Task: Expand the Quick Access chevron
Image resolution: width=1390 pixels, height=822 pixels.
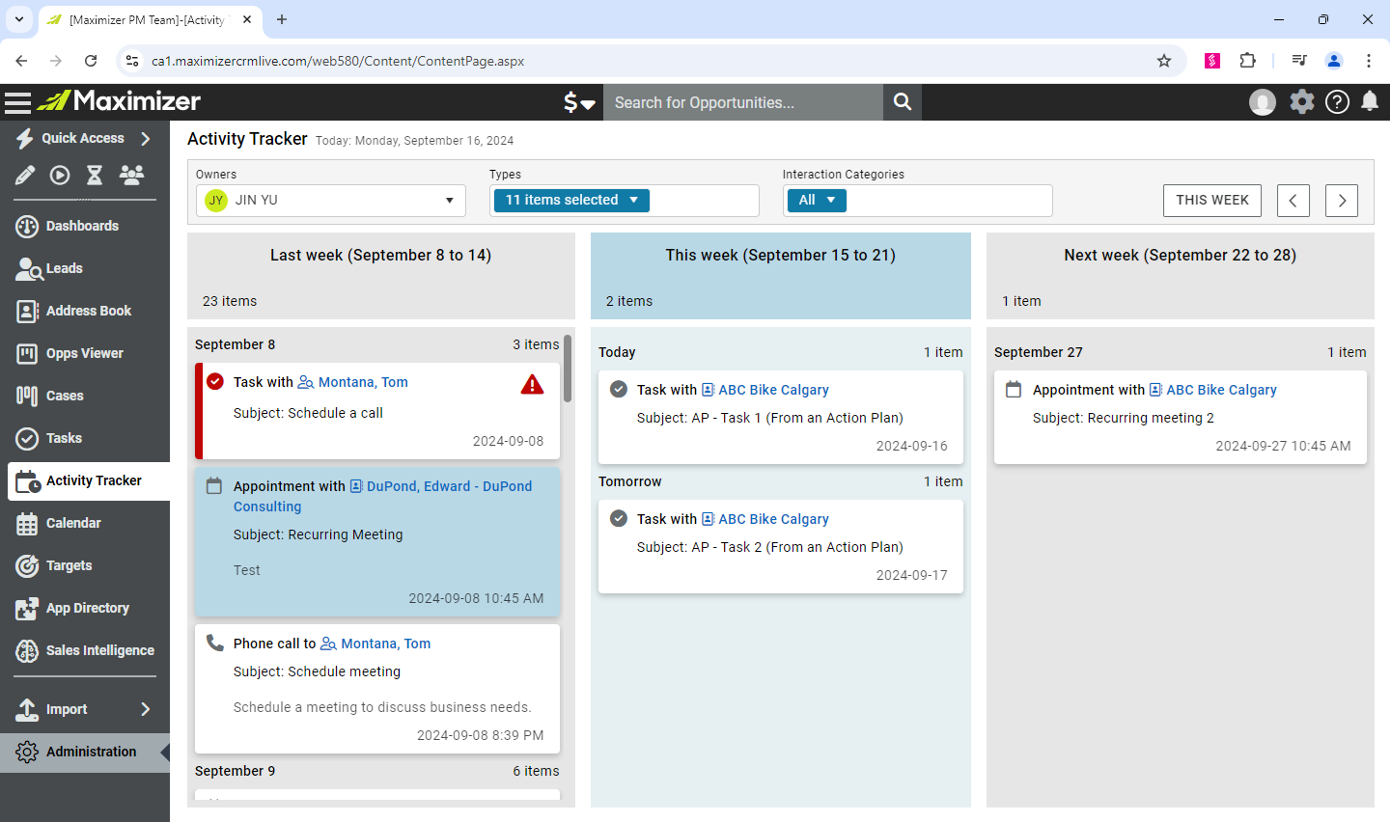Action: pos(146,139)
